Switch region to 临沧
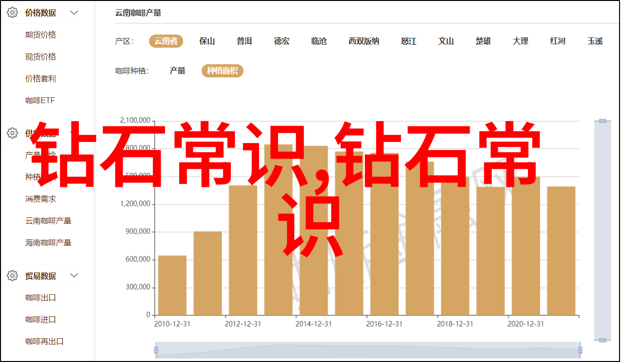This screenshot has width=621, height=362. click(x=319, y=41)
